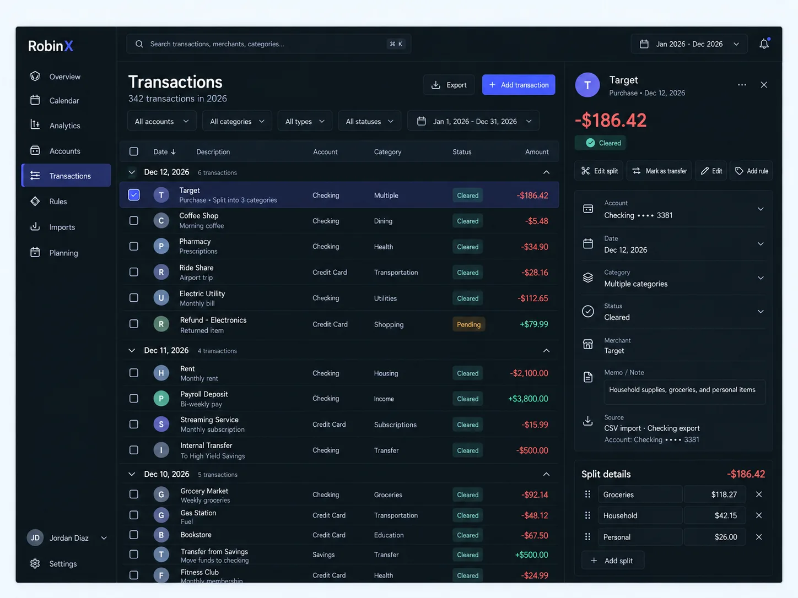Image resolution: width=798 pixels, height=598 pixels.
Task: Check the Grocery Market row checkbox
Action: (134, 494)
